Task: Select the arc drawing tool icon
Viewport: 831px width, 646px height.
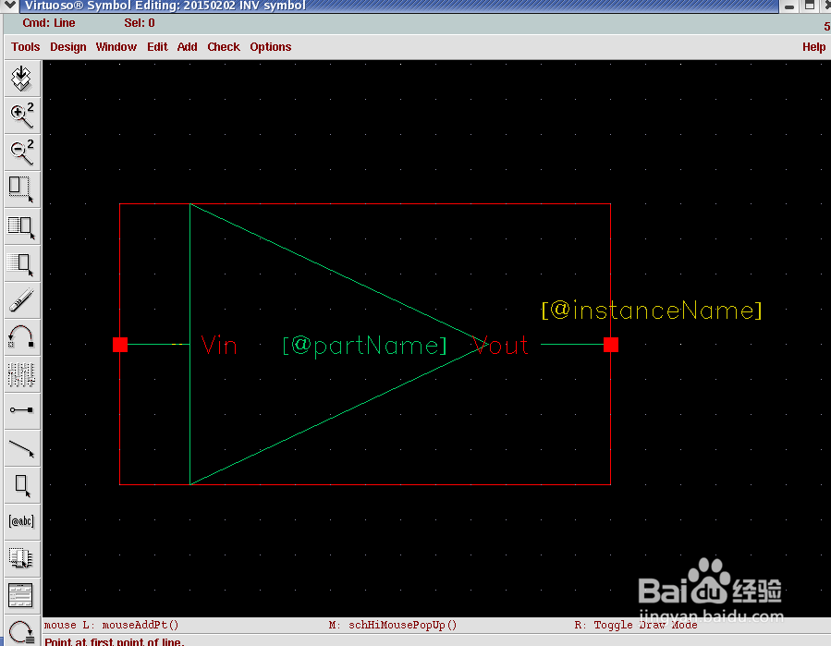Action: 22,337
